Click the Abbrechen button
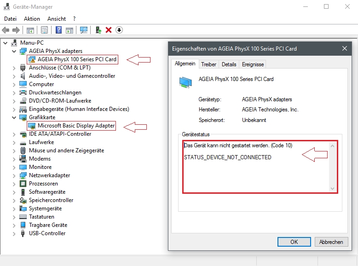358x266 pixels. click(x=331, y=242)
